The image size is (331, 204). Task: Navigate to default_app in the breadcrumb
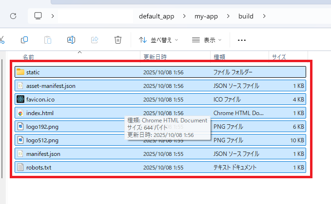156,16
